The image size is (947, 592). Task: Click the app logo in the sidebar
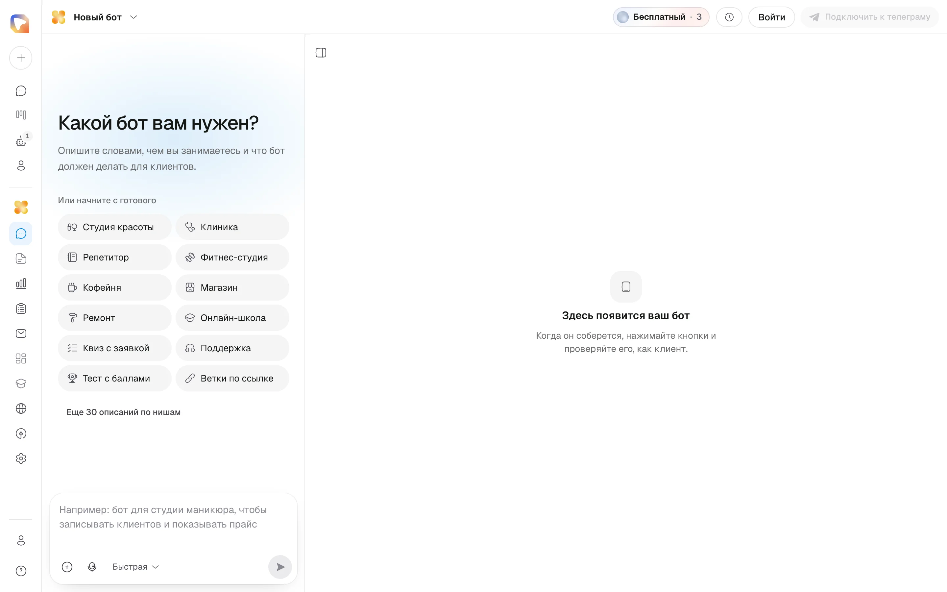[x=20, y=23]
